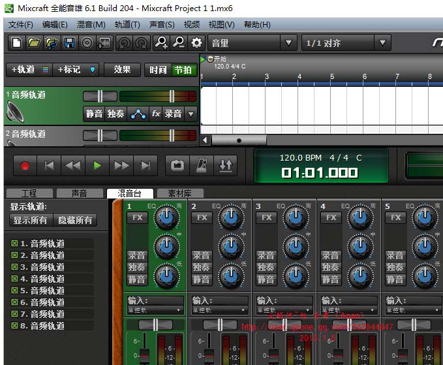Viewport: 443px width, 365px height.
Task: Click the burn CD disc icon
Action: tap(87, 43)
